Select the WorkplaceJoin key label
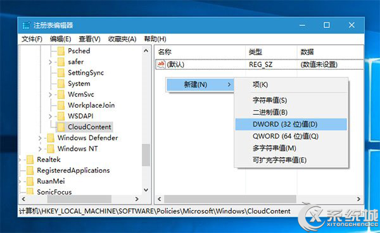380x233 pixels. pyautogui.click(x=91, y=105)
